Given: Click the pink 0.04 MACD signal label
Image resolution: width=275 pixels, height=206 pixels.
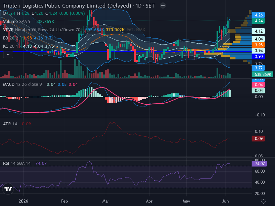Looking at the screenshot, I should click(258, 85).
